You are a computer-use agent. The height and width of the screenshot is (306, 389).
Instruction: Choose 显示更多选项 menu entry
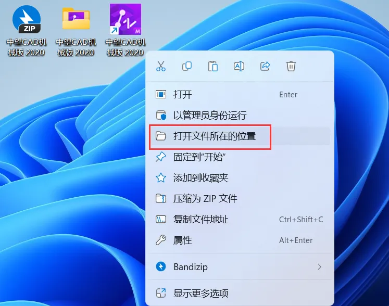point(240,294)
